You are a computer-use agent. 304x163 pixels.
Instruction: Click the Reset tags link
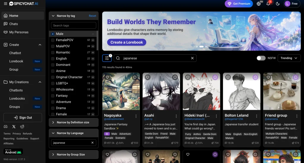(93, 16)
